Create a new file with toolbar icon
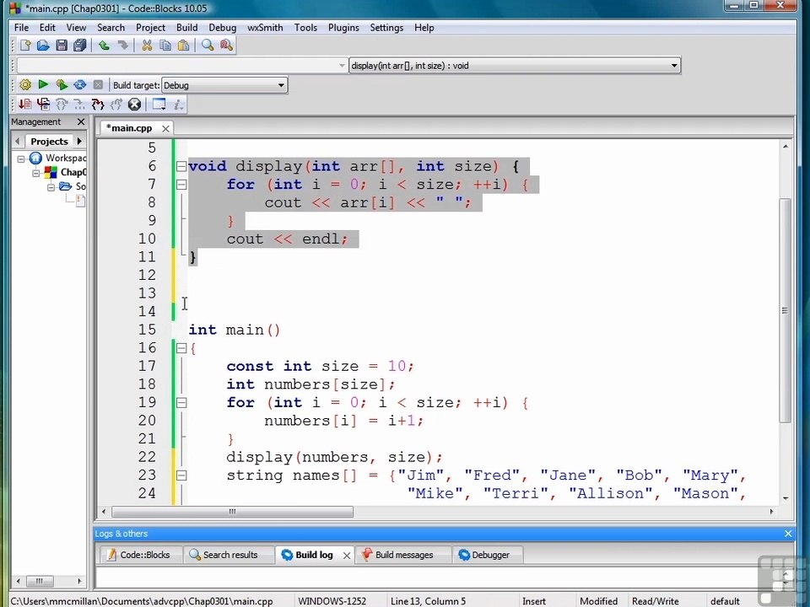 (24, 46)
